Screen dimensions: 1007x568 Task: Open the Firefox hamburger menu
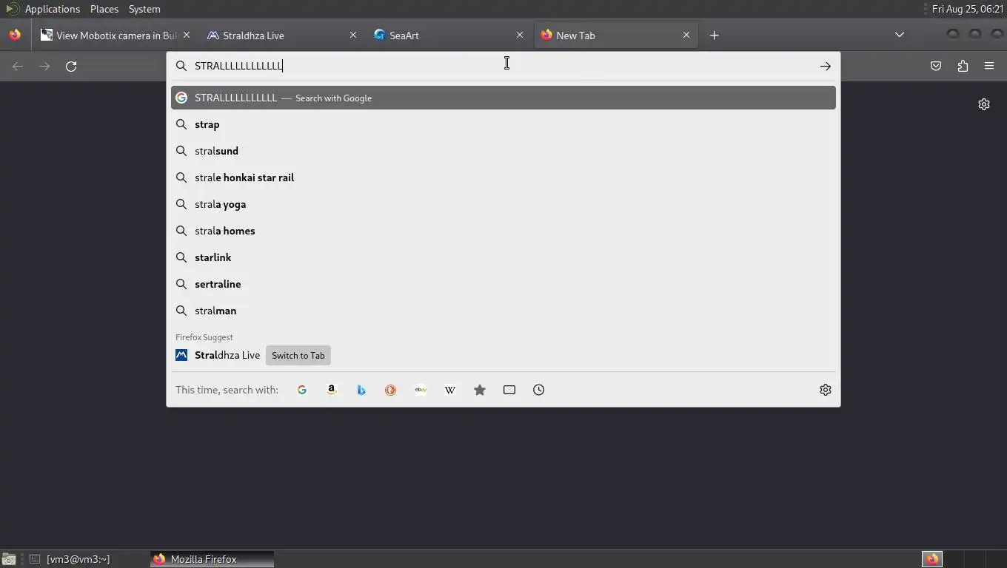[x=989, y=66]
